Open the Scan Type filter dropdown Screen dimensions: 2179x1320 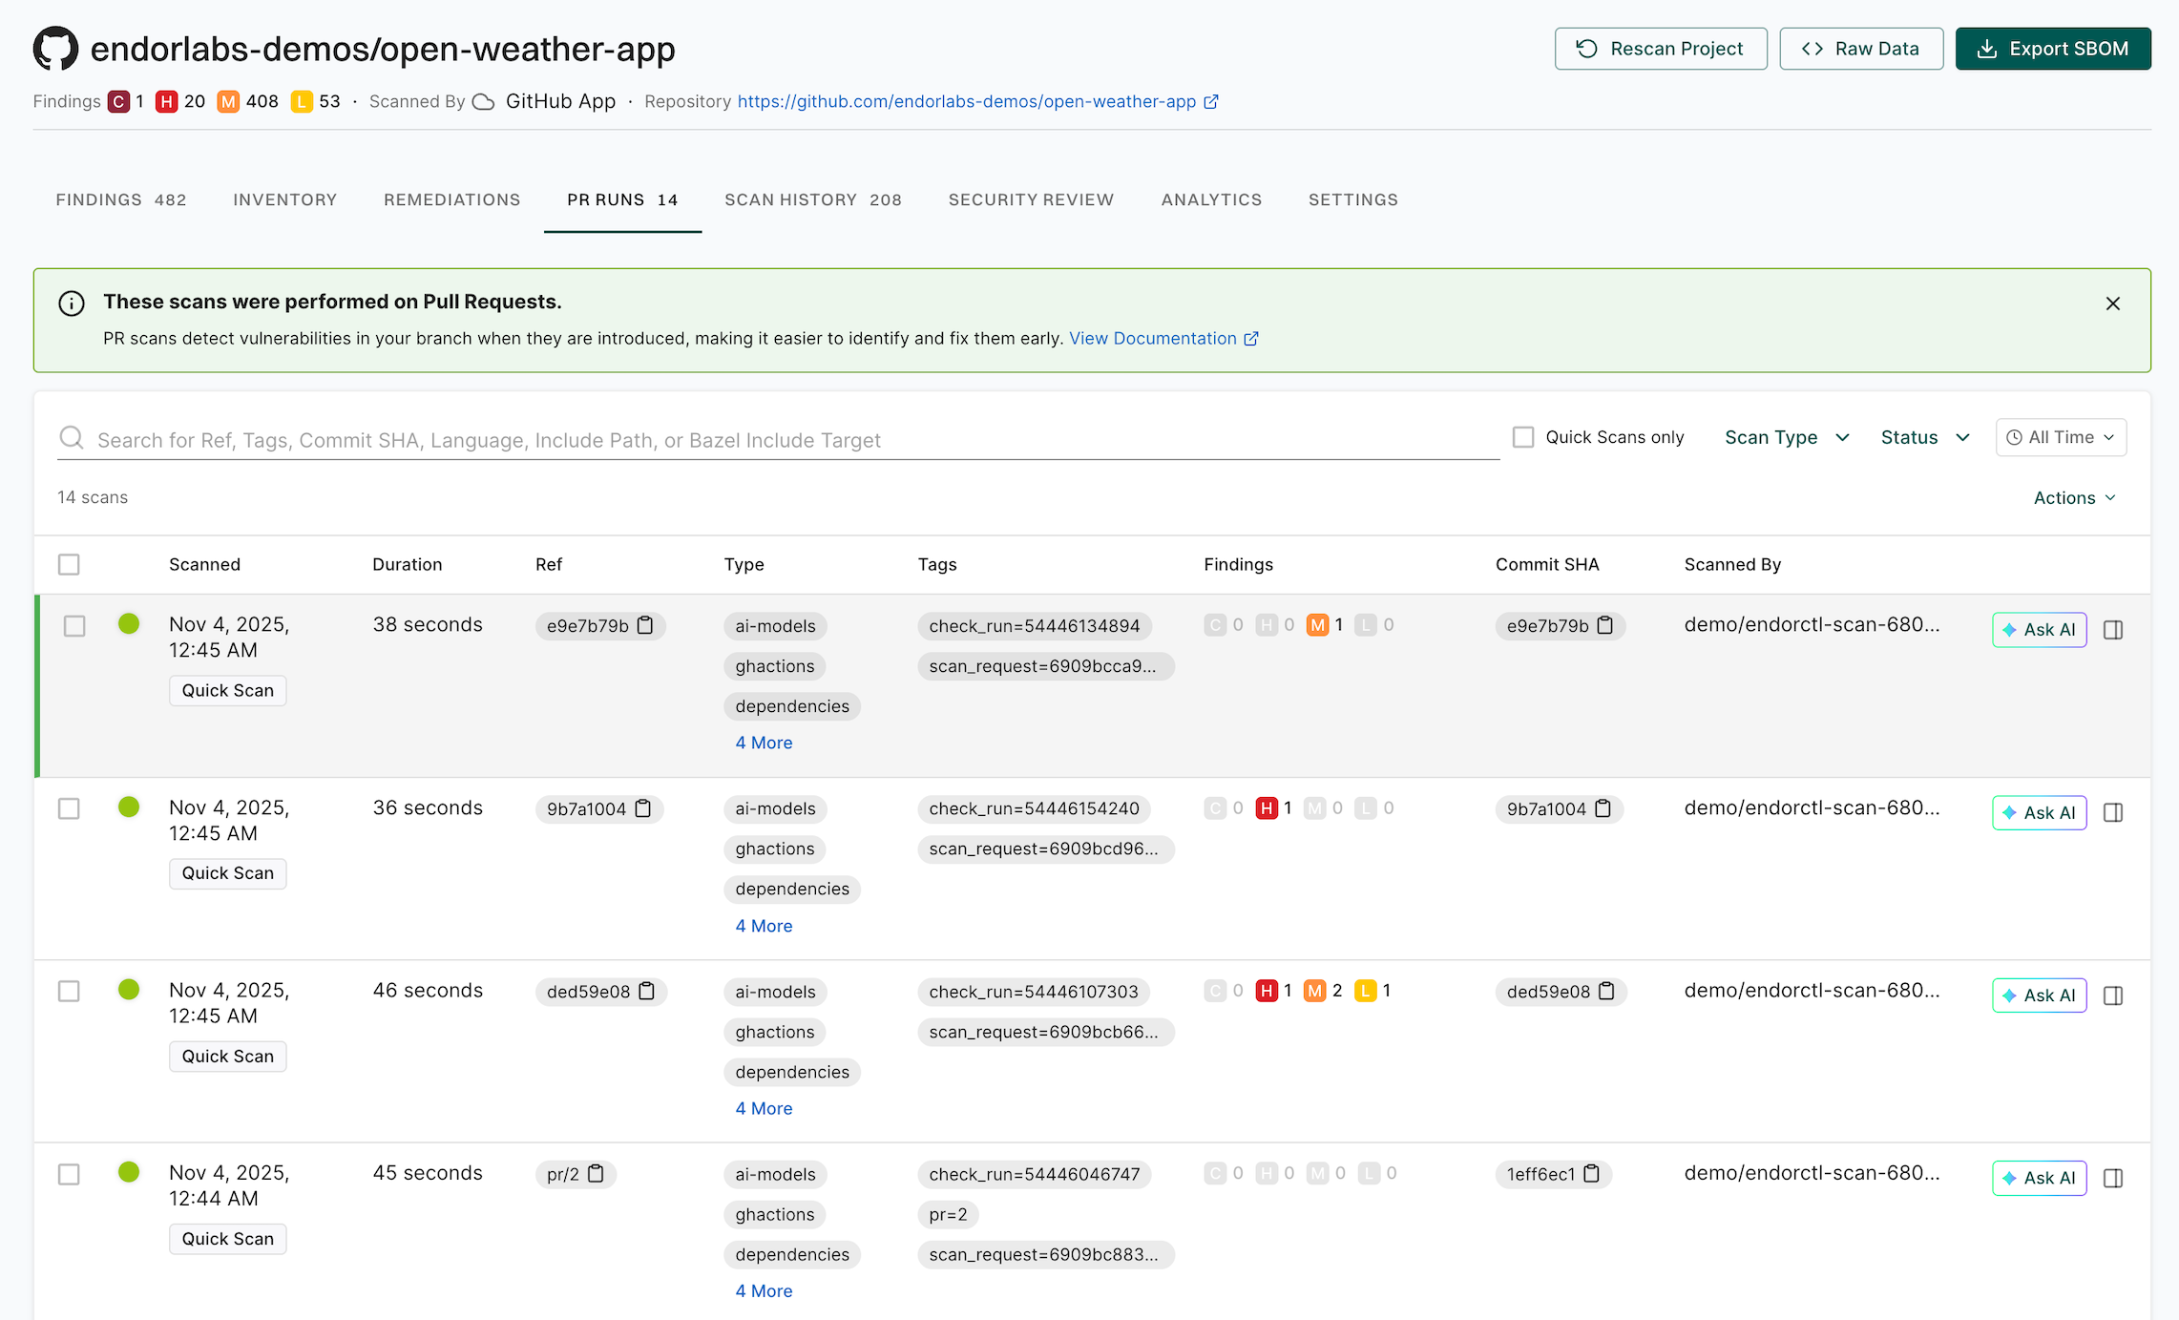pos(1787,437)
